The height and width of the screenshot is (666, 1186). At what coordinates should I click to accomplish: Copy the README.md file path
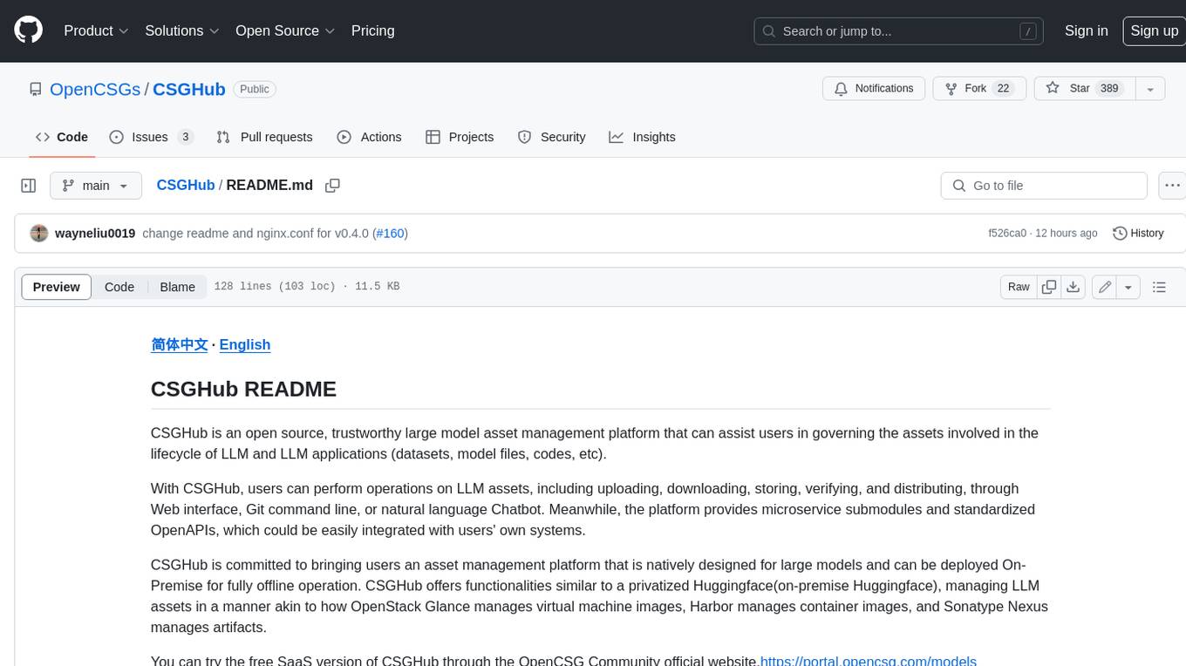click(x=332, y=186)
